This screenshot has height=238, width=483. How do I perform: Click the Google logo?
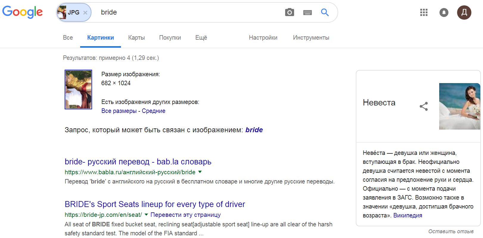click(23, 12)
